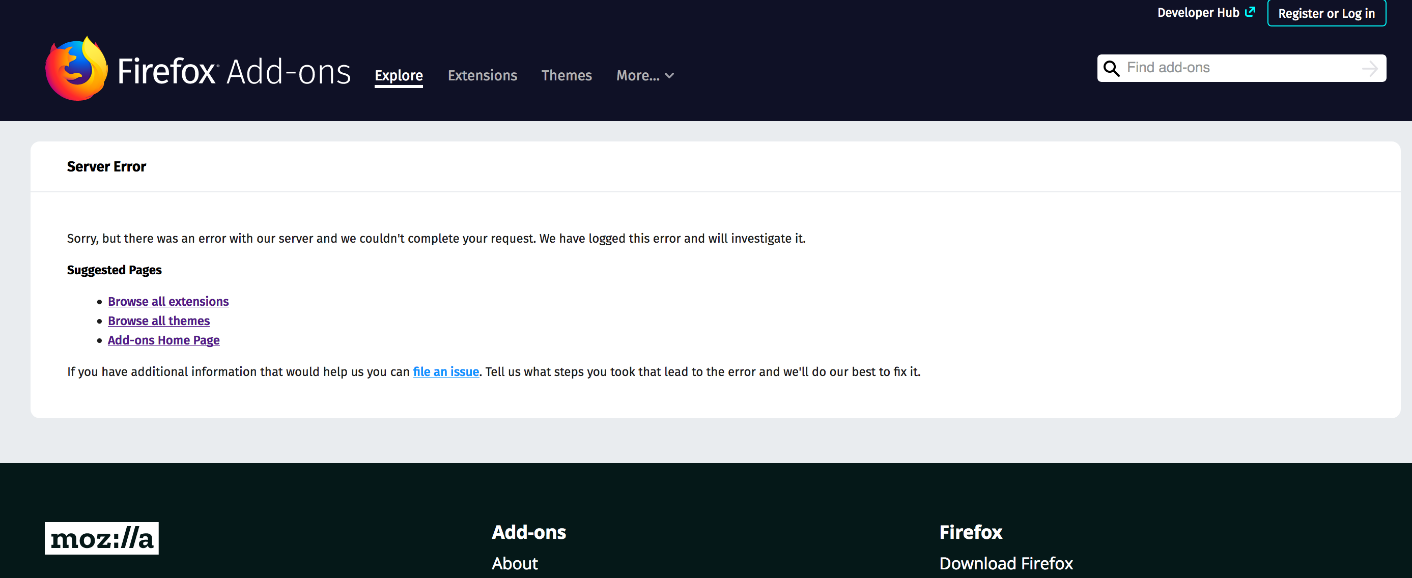
Task: Click the search submit arrow icon
Action: coord(1370,69)
